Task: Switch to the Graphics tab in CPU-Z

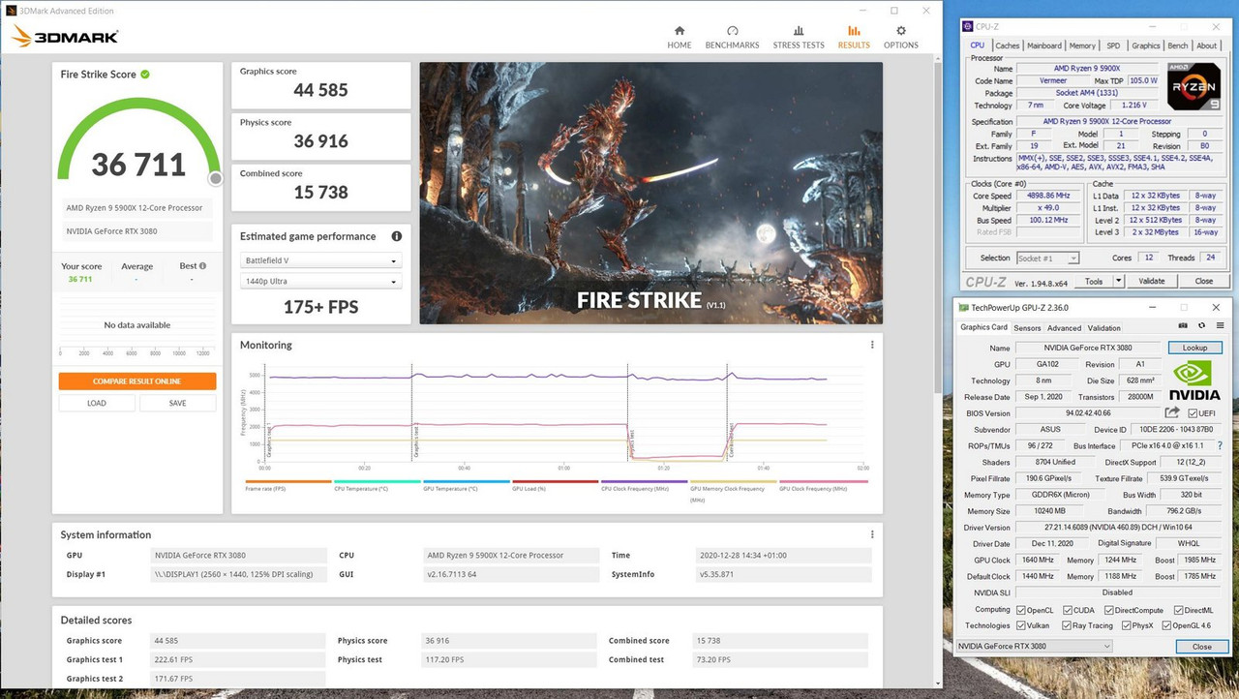Action: 1146,46
